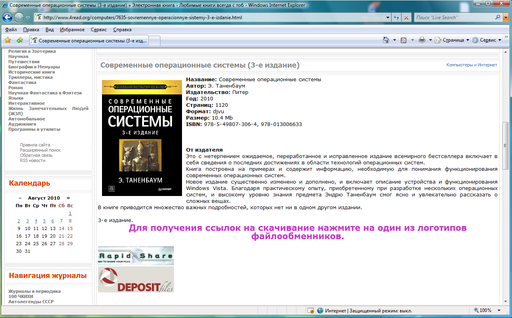Click the browser Back arrow button
The height and width of the screenshot is (318, 512).
pyautogui.click(x=8, y=18)
